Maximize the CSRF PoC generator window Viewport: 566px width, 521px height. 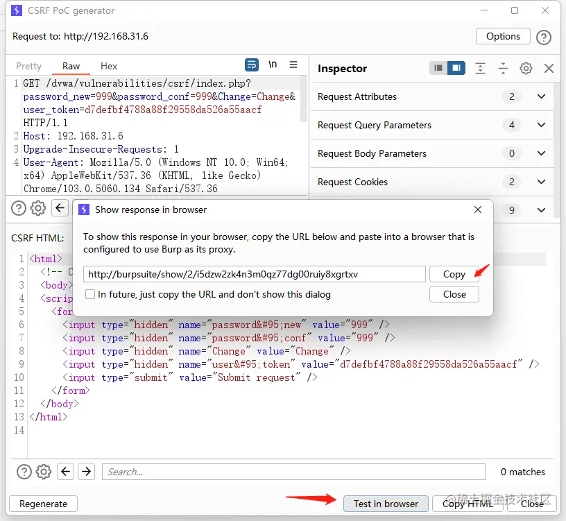click(515, 10)
